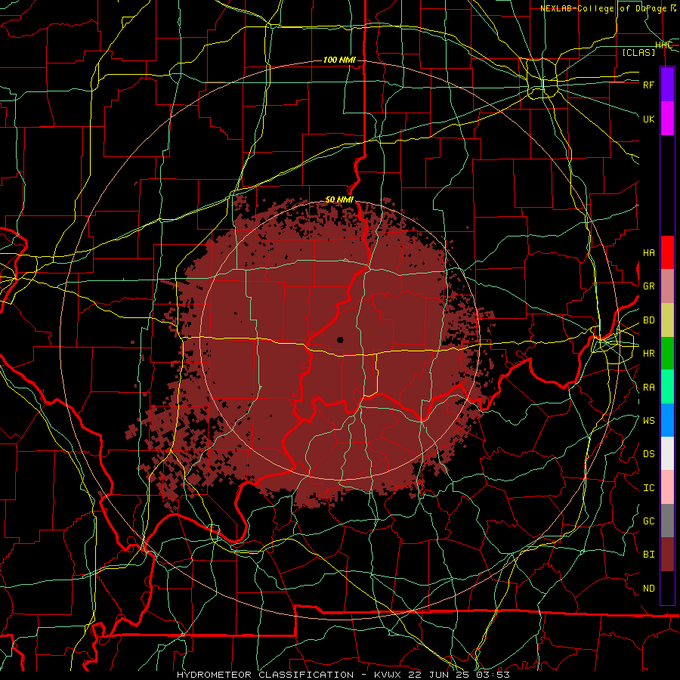
Task: Click the RF purple legend swatch
Action: (667, 84)
